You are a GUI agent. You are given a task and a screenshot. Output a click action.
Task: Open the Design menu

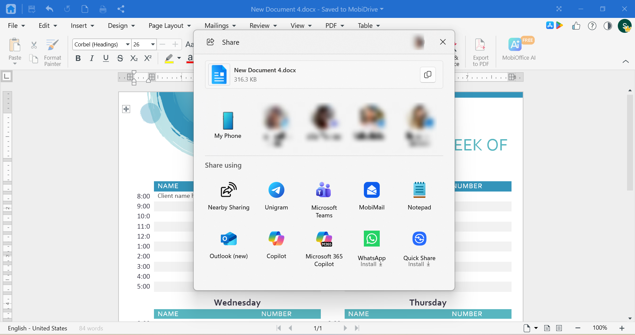(121, 26)
